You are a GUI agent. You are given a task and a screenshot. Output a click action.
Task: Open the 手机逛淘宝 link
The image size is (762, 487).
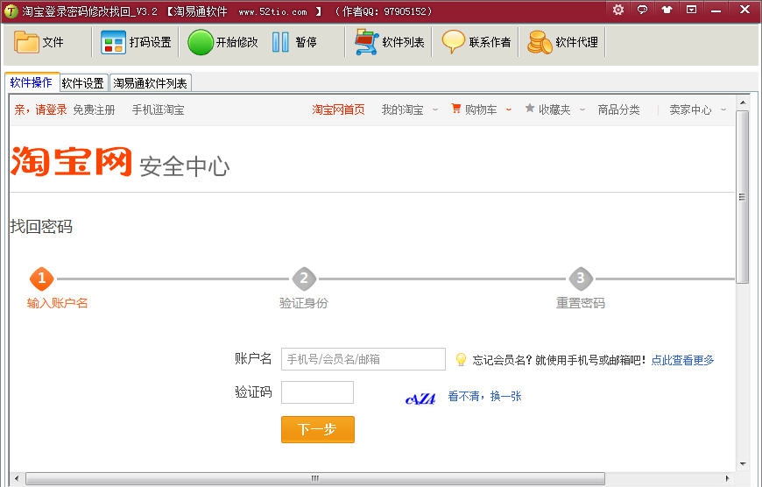pos(158,109)
